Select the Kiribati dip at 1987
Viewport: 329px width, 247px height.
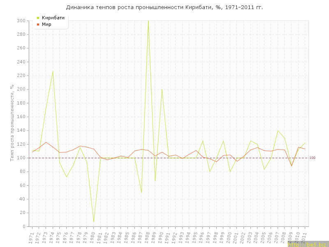click(x=141, y=192)
